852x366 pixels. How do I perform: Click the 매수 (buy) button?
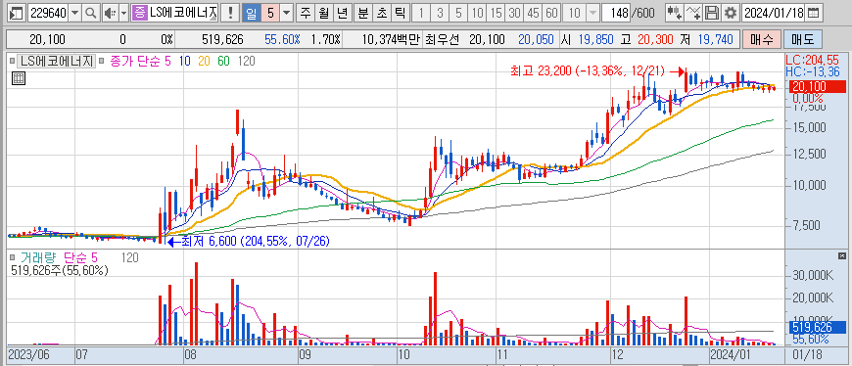[762, 39]
